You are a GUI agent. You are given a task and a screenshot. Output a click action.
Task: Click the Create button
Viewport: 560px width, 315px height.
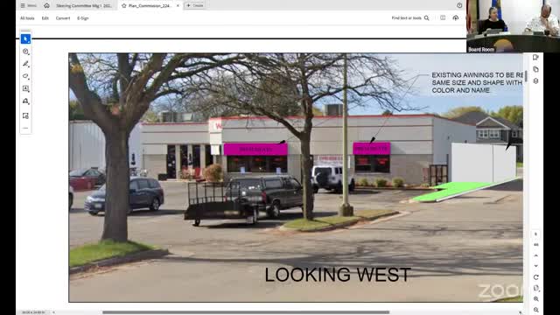click(x=194, y=5)
